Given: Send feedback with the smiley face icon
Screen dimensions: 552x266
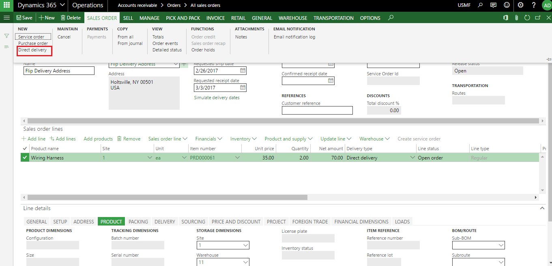Looking at the screenshot, I should tap(506, 5).
